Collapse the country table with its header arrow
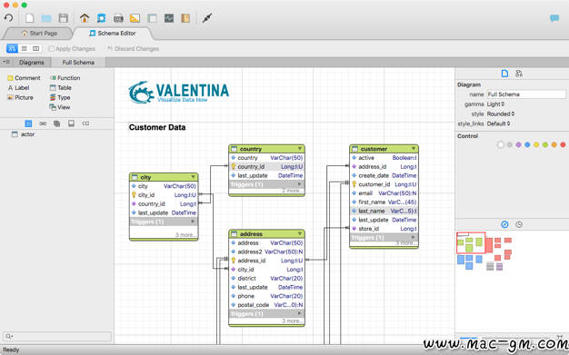 300,149
